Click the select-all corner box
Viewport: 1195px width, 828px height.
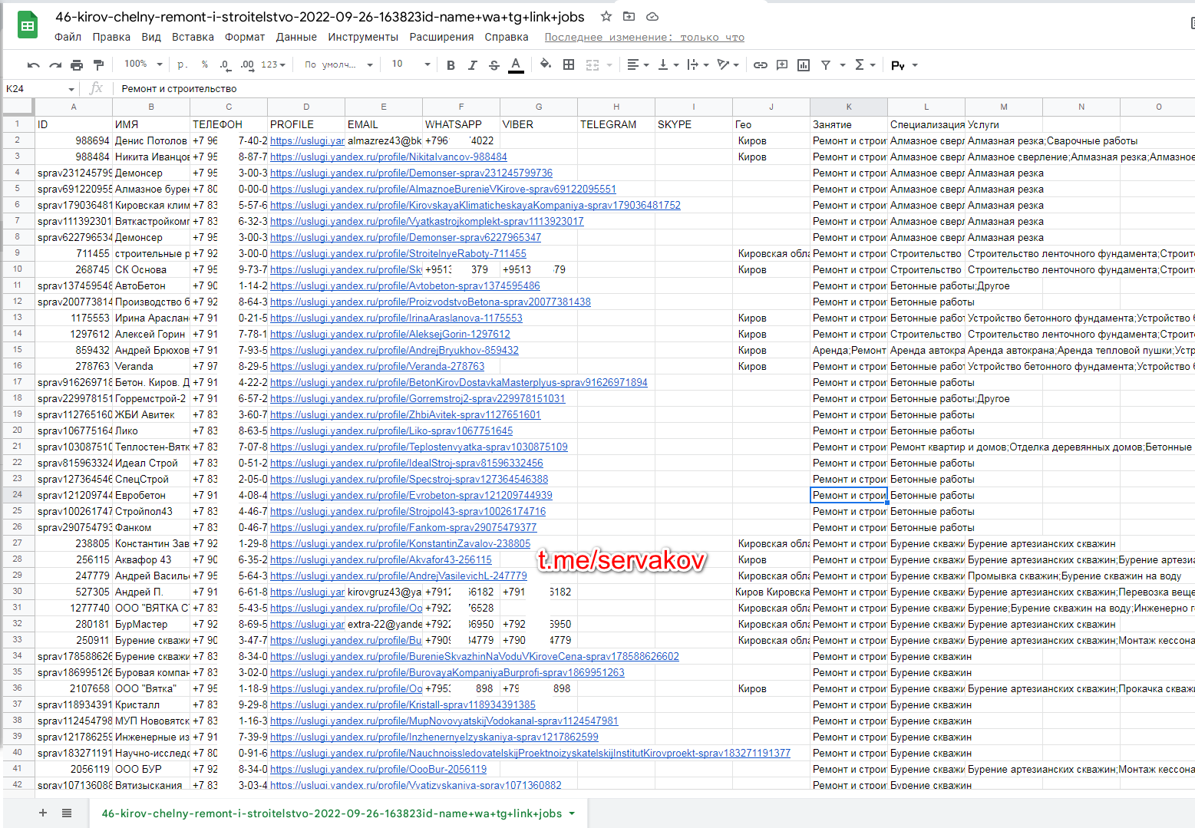[x=18, y=107]
